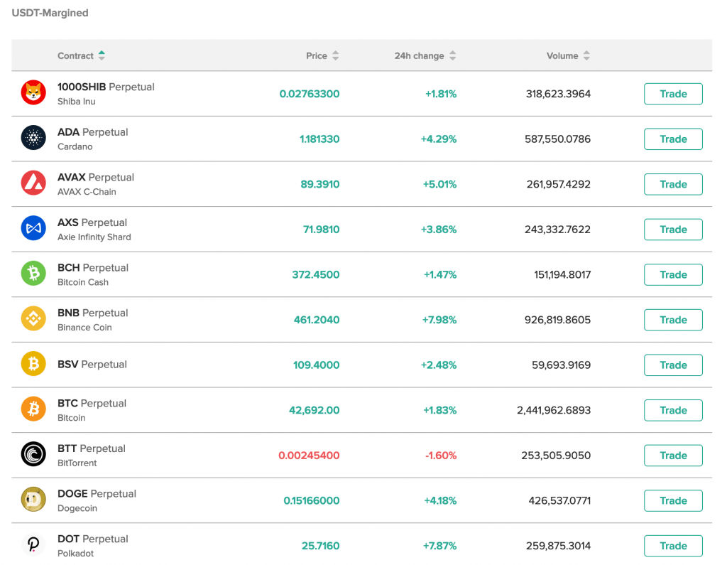
Task: Sort by Contract column arrows
Action: [x=102, y=55]
